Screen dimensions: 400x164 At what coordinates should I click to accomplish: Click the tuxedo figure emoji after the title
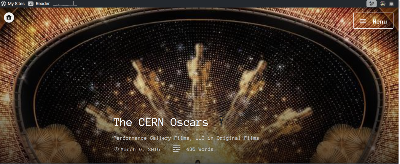[x=221, y=121]
